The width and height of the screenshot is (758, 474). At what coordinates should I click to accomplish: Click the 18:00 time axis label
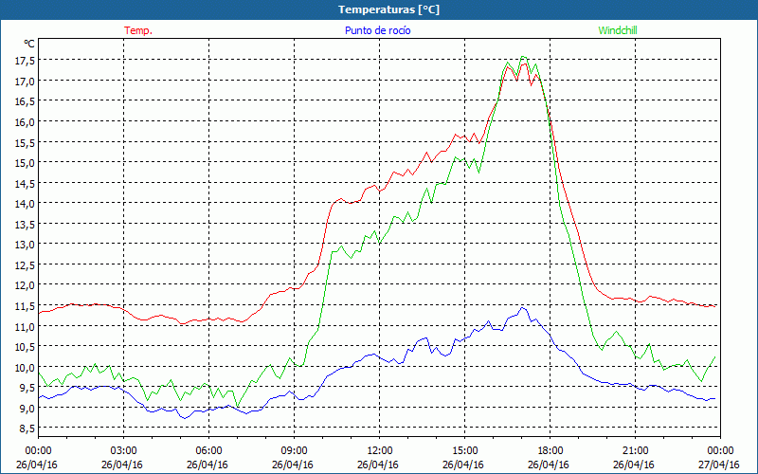(x=550, y=450)
